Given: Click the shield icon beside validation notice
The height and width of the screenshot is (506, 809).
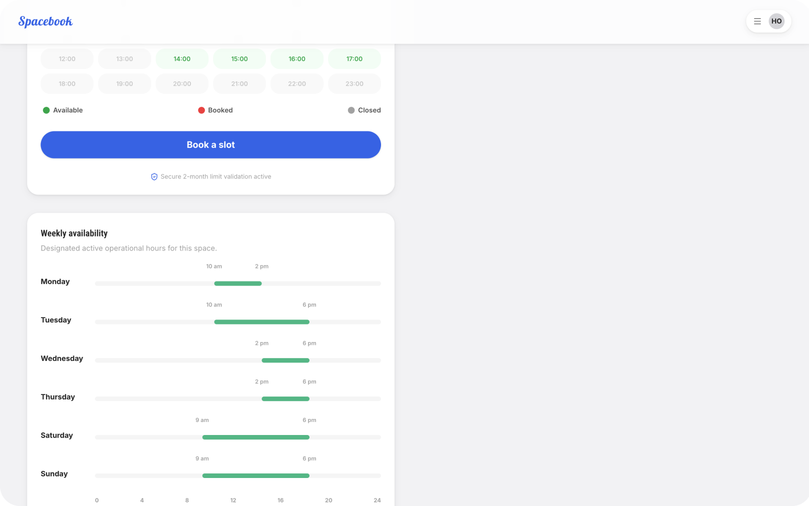Looking at the screenshot, I should point(154,176).
